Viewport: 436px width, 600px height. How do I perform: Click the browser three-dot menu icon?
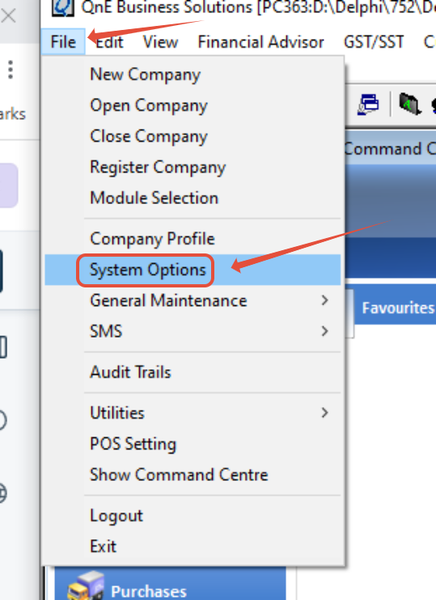click(x=11, y=70)
